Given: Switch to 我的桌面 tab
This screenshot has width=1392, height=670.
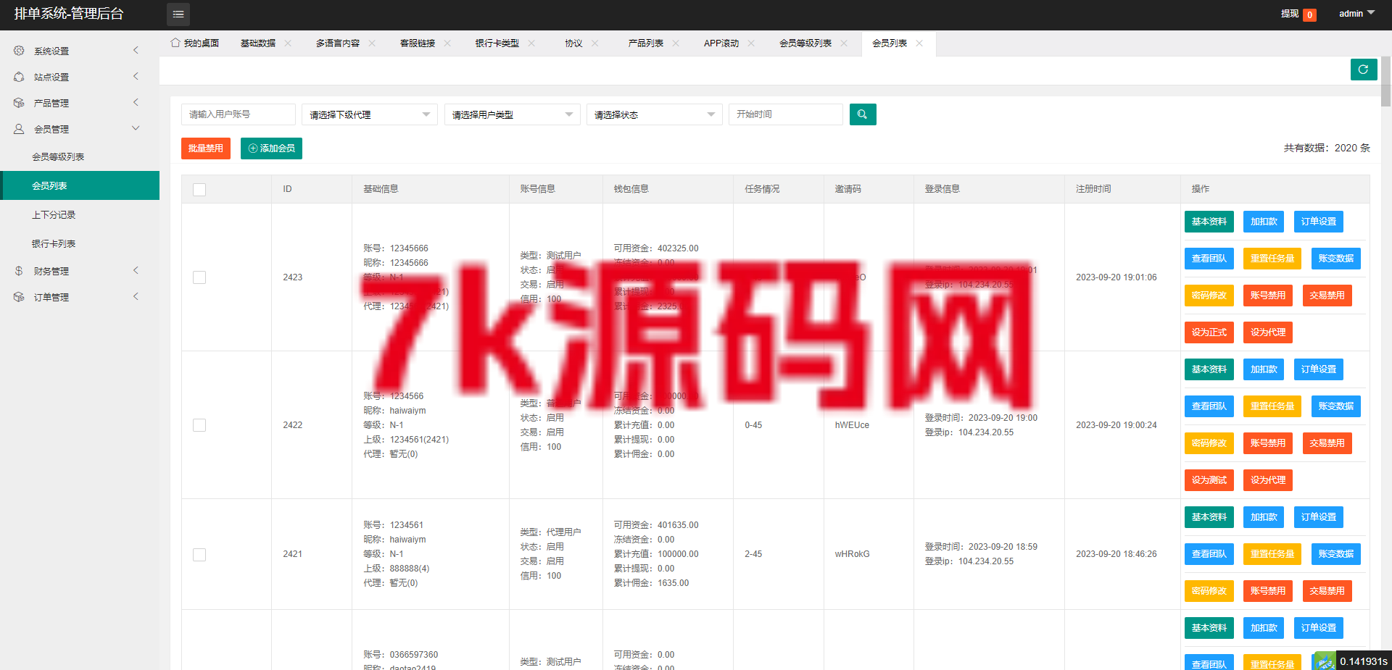Looking at the screenshot, I should (x=195, y=43).
